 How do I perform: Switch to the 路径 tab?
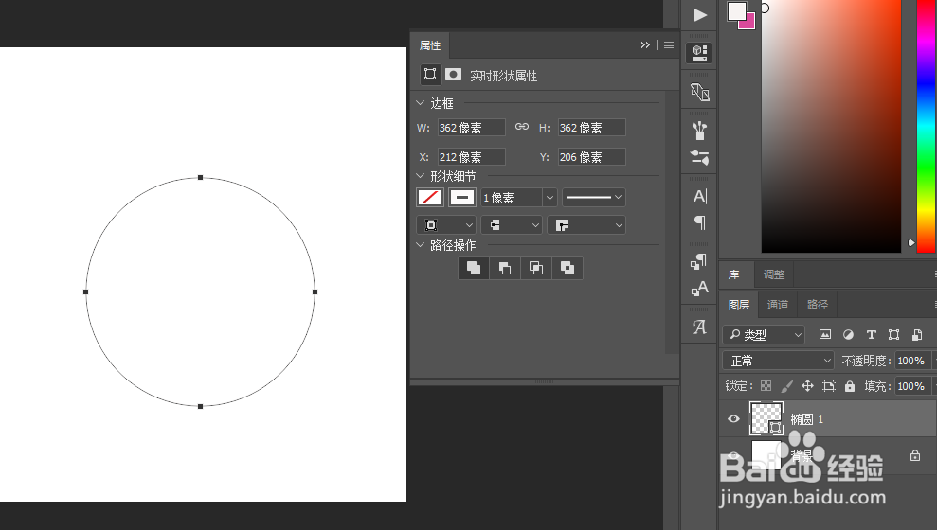click(818, 305)
